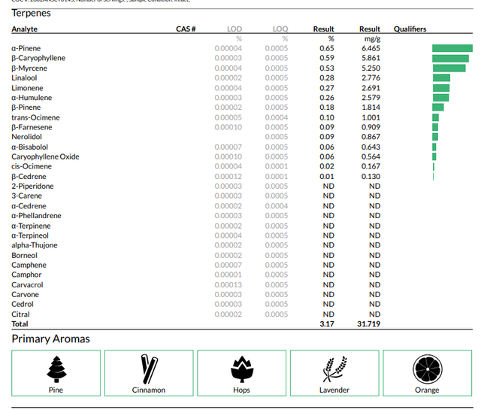The width and height of the screenshot is (481, 410).
Task: Click the Caryophyllene Oxide analyte name
Action: (45, 156)
